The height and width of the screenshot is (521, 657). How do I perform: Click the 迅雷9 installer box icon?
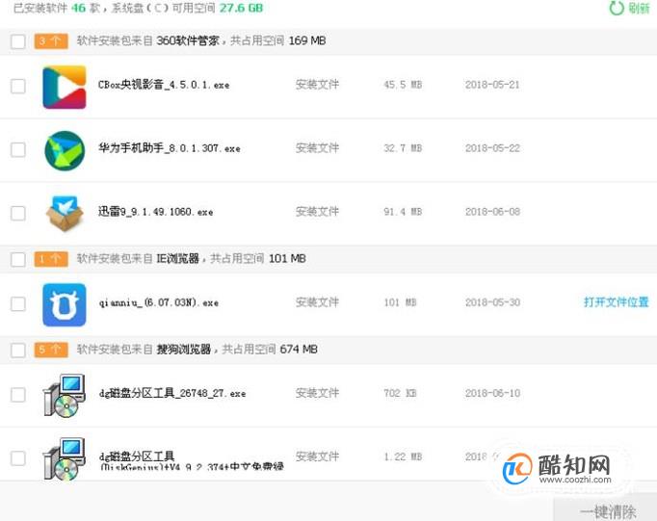point(65,213)
